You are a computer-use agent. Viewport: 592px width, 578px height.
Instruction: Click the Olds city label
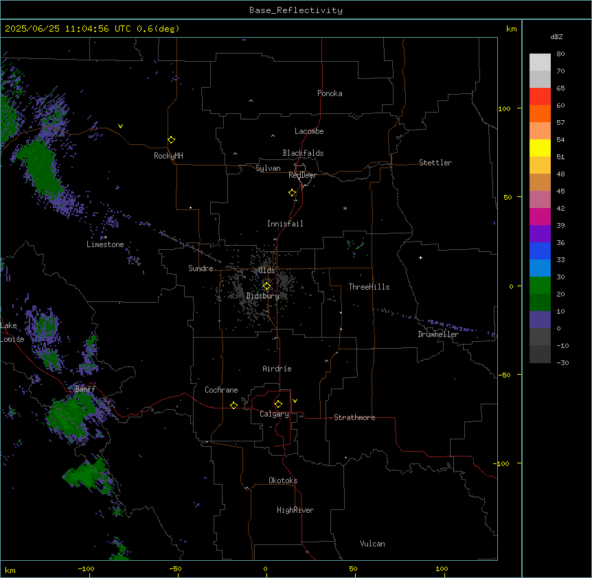click(266, 270)
